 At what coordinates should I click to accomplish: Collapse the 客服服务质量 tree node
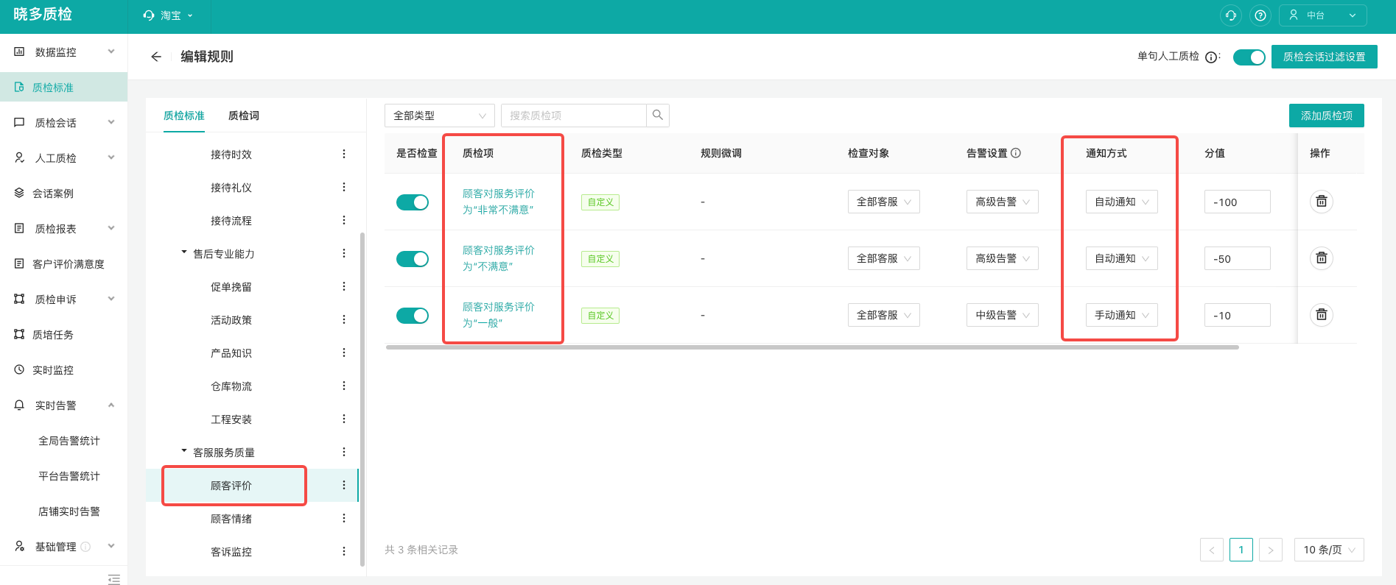coord(184,451)
